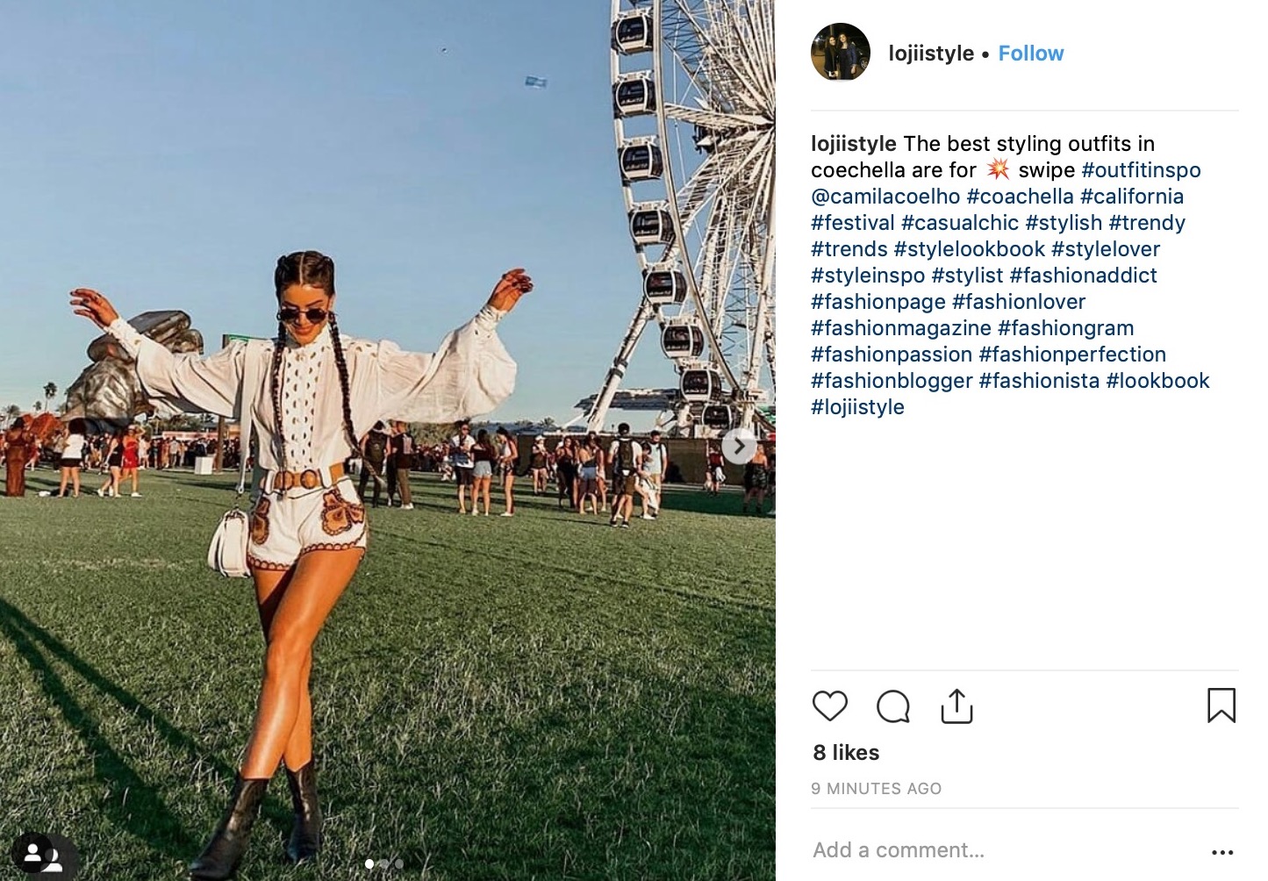
Task: Open the #fashionblogger hashtag
Action: coord(892,381)
